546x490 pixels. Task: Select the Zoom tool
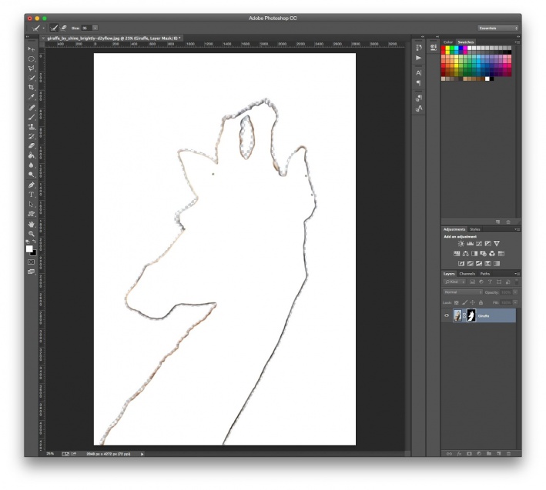point(32,233)
